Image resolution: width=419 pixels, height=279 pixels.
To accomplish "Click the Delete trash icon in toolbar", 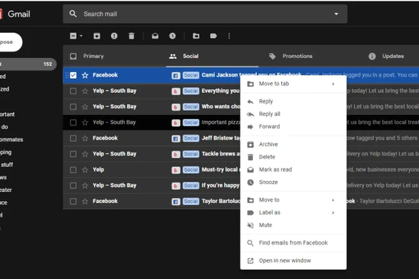I will (132, 36).
